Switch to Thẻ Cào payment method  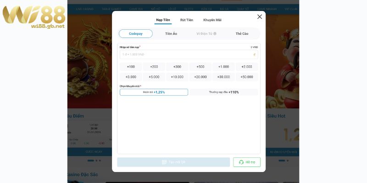242,33
